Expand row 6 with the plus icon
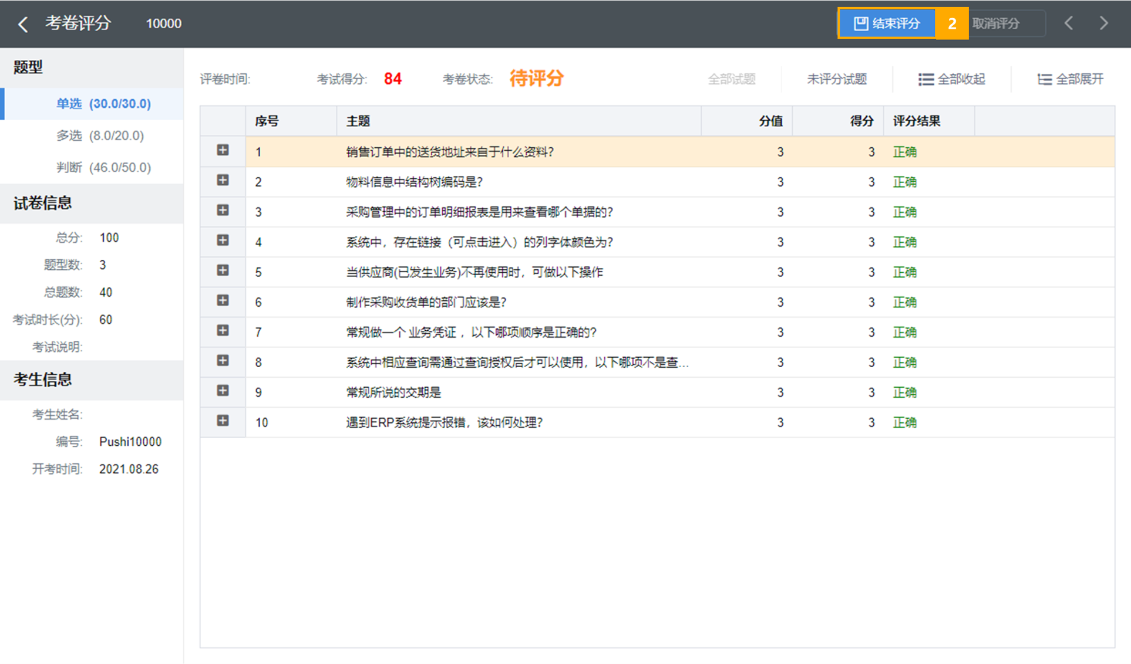The image size is (1131, 664). click(223, 300)
